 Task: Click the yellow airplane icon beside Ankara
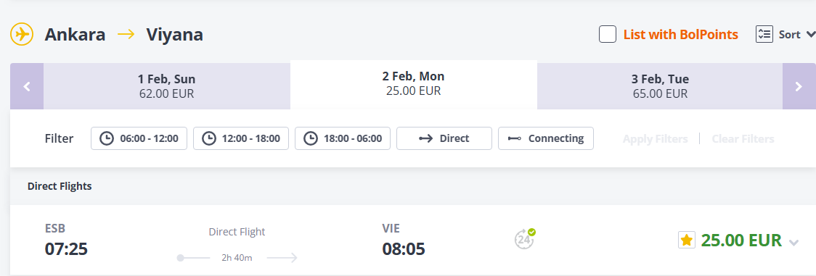point(22,35)
